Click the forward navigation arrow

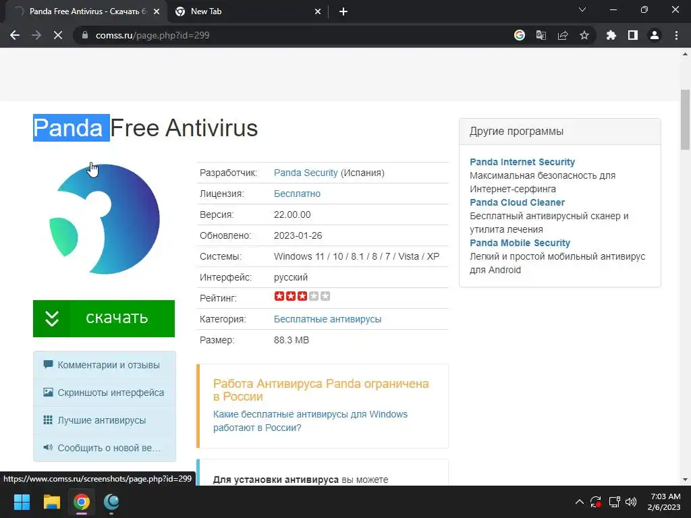point(36,35)
